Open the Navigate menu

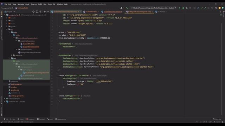(x=21, y=4)
